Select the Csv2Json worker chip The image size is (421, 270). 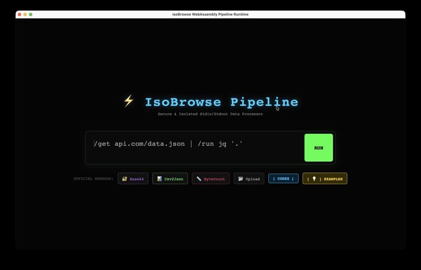click(170, 178)
